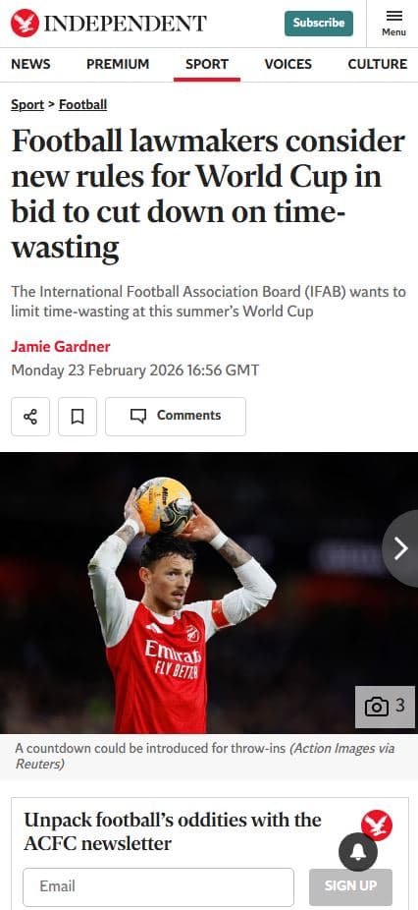Follow the Football breadcrumb link
Screen dimensions: 418x910
pyautogui.click(x=82, y=104)
